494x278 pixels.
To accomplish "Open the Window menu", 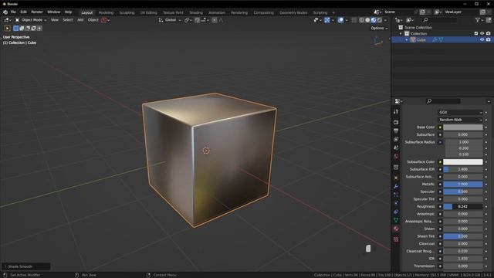I will 53,12.
